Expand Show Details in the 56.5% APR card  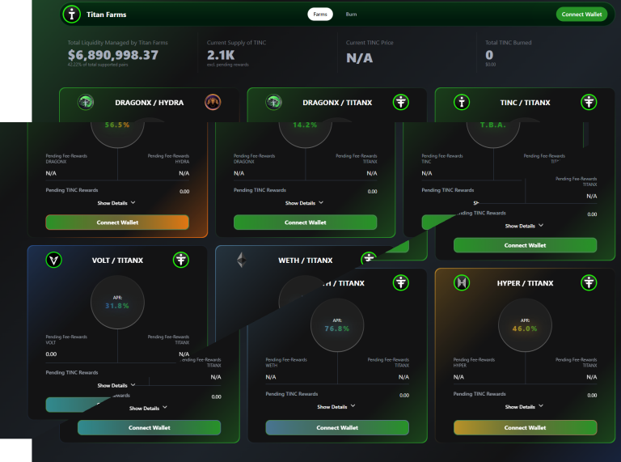coord(116,203)
